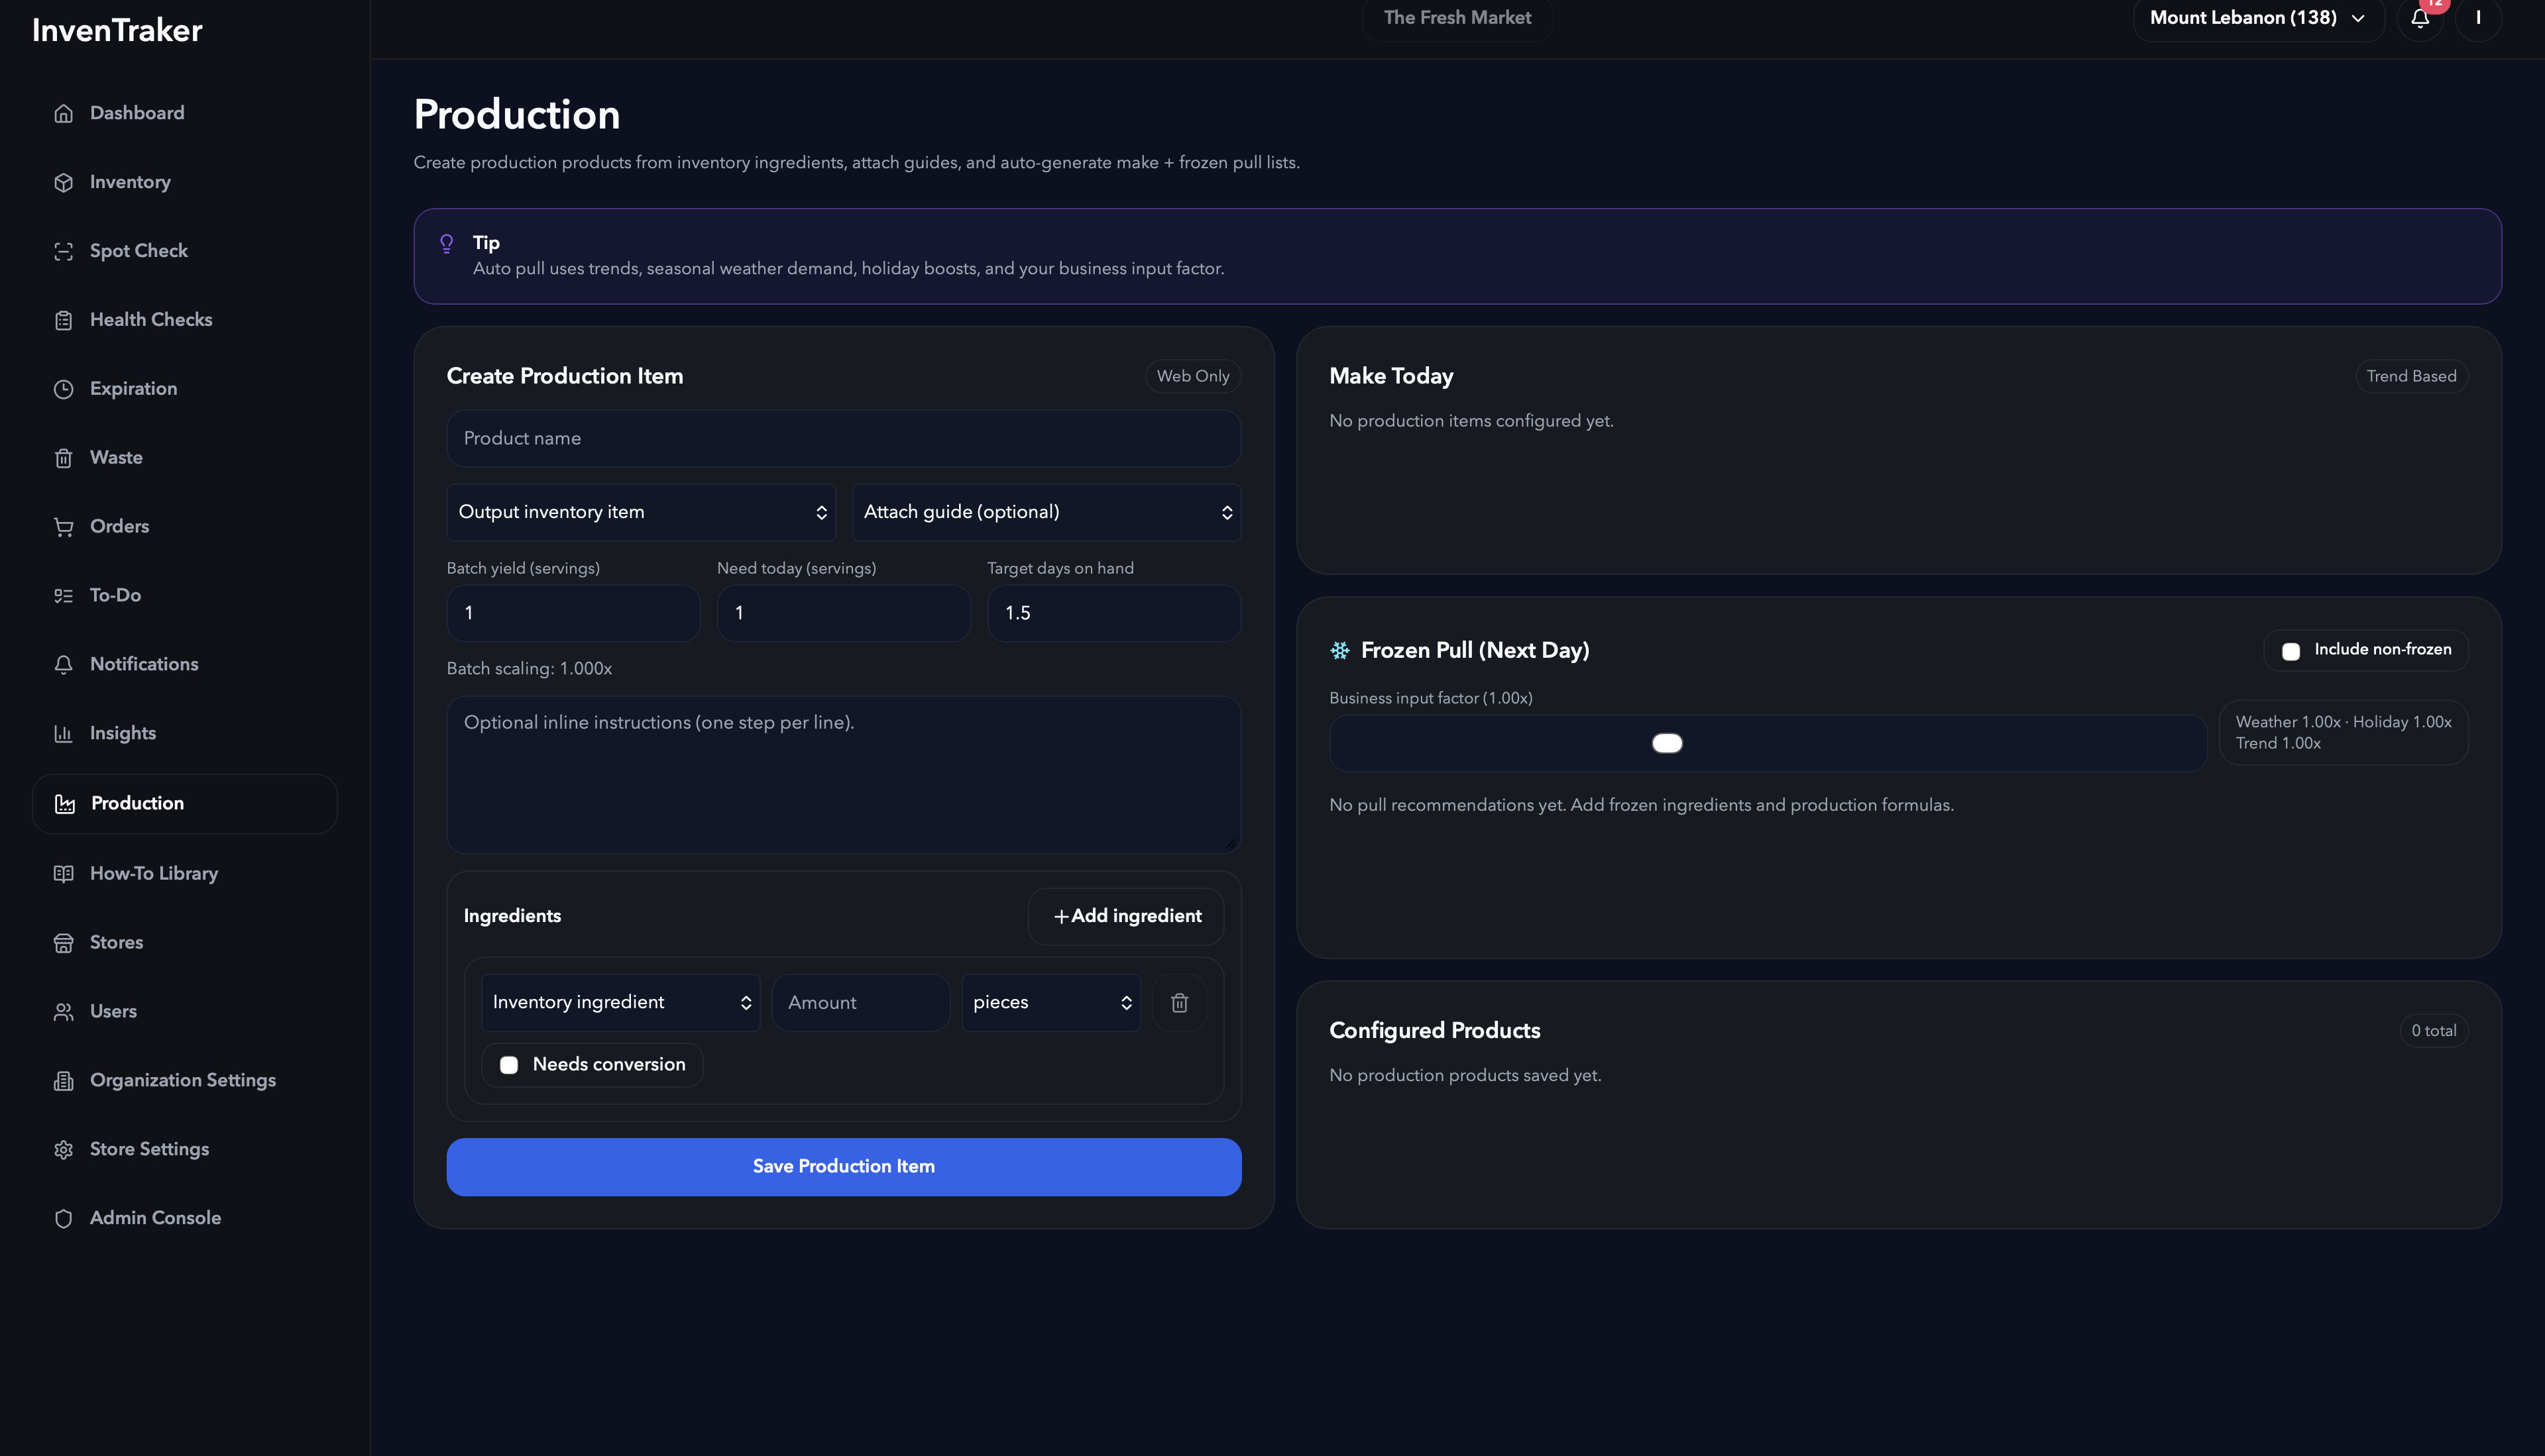Screen dimensions: 2545x1456
Task: Expand the Mount Lebanon (138) store selector
Action: coord(2259,18)
